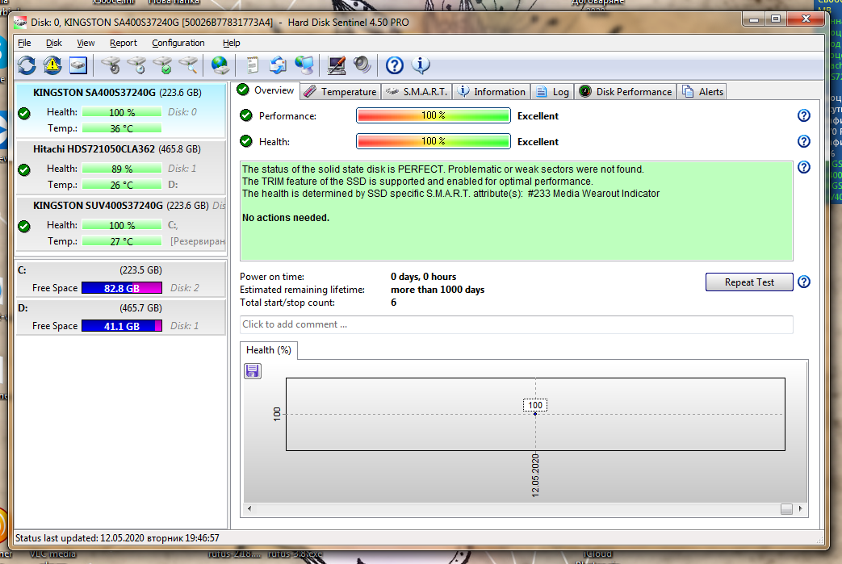Switch to the Disk Performance tab

click(626, 92)
